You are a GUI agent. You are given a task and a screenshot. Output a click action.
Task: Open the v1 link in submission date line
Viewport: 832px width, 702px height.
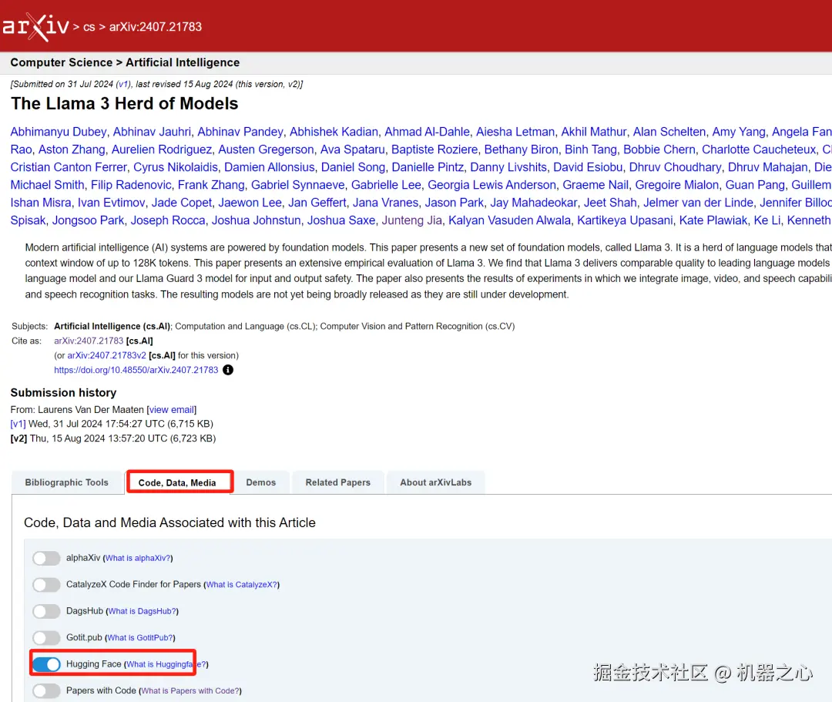[123, 84]
